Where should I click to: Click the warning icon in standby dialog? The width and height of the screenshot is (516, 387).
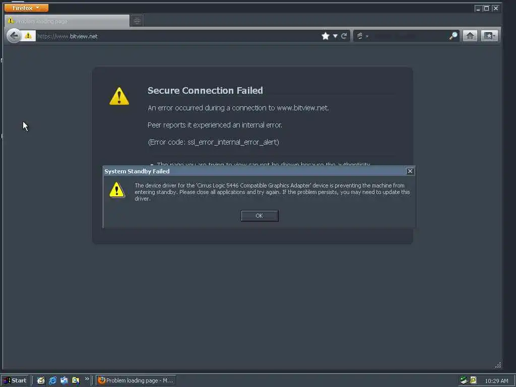(x=117, y=190)
